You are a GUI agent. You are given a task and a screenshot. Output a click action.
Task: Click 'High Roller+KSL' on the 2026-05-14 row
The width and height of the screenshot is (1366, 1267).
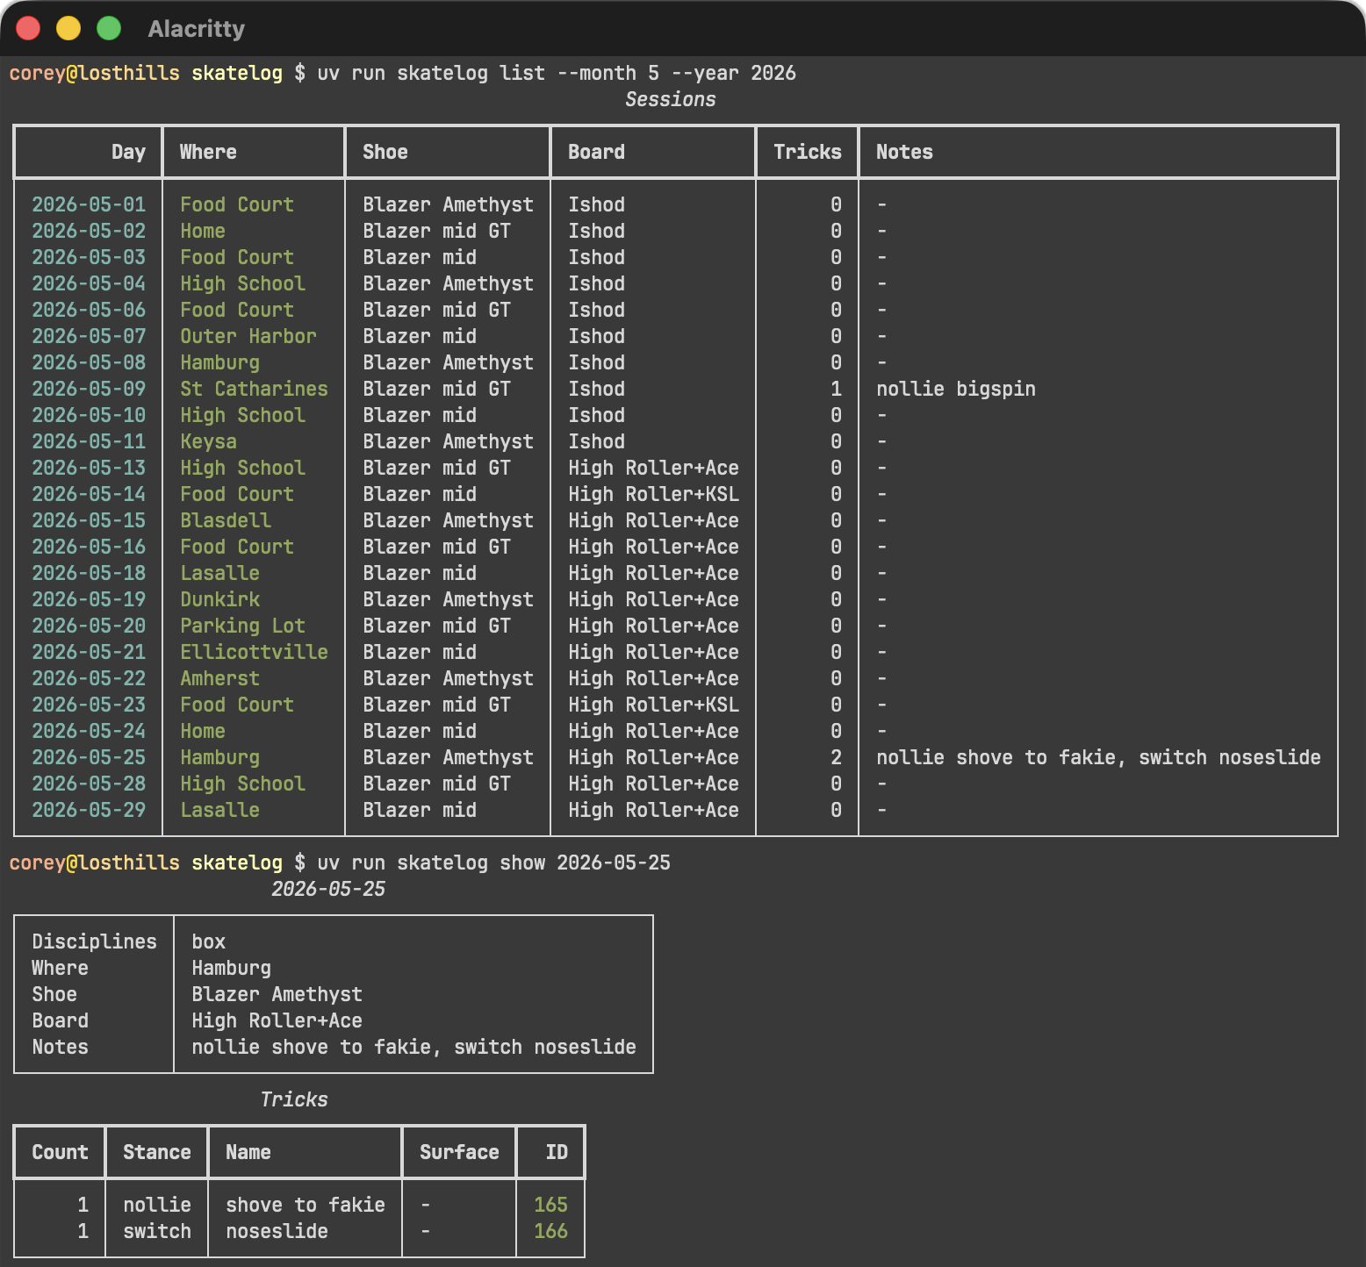653,494
